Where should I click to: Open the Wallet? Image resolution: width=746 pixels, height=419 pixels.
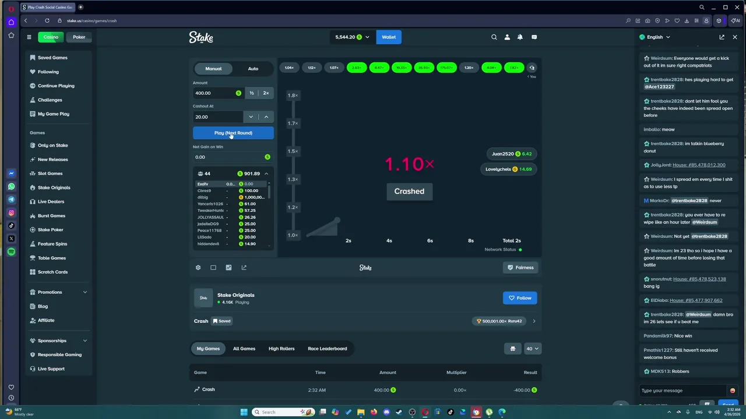tap(389, 37)
